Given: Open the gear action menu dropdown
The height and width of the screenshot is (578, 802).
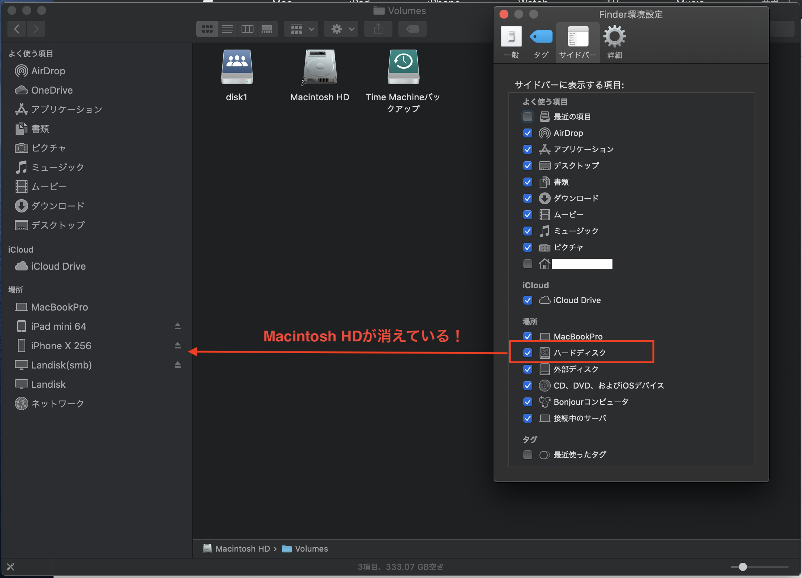Looking at the screenshot, I should (x=342, y=29).
